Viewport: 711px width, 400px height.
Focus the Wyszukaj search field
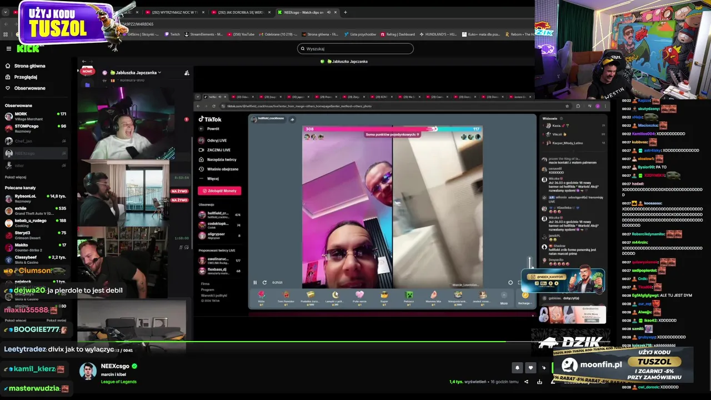pos(355,48)
